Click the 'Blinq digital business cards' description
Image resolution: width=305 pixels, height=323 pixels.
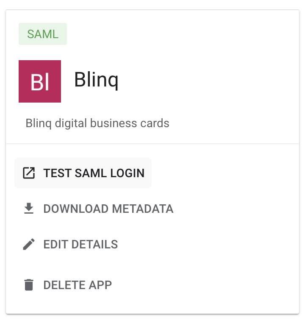tap(97, 123)
